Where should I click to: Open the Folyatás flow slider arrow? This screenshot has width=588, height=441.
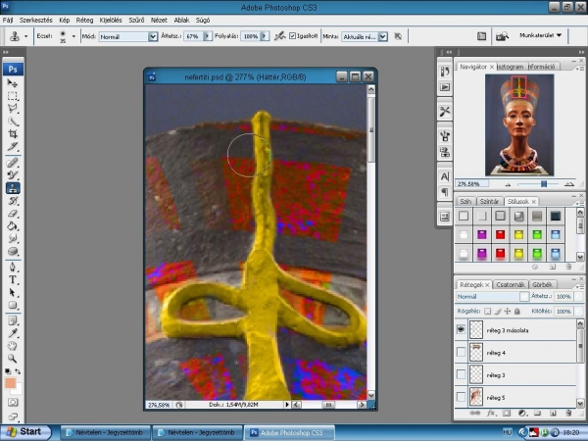coord(265,36)
